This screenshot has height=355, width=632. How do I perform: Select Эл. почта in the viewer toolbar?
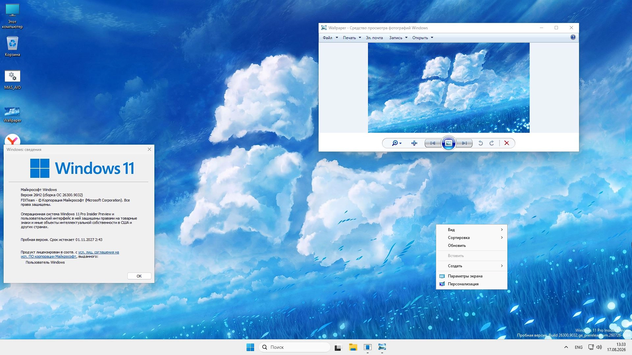[x=374, y=38]
